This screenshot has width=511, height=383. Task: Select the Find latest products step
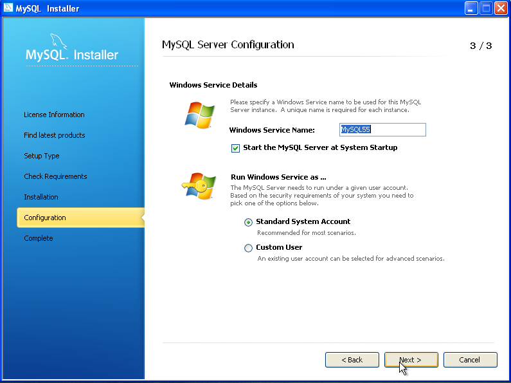pyautogui.click(x=55, y=135)
